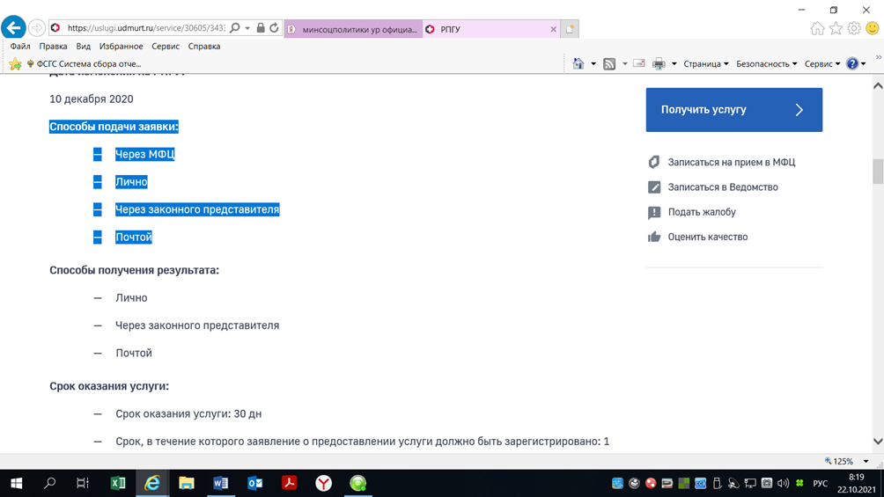Image resolution: width=884 pixels, height=497 pixels.
Task: Open the IE settings gear icon
Action: pos(854,29)
